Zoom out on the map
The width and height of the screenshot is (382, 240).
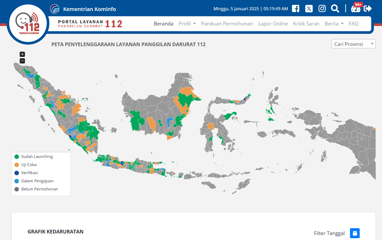point(22,61)
